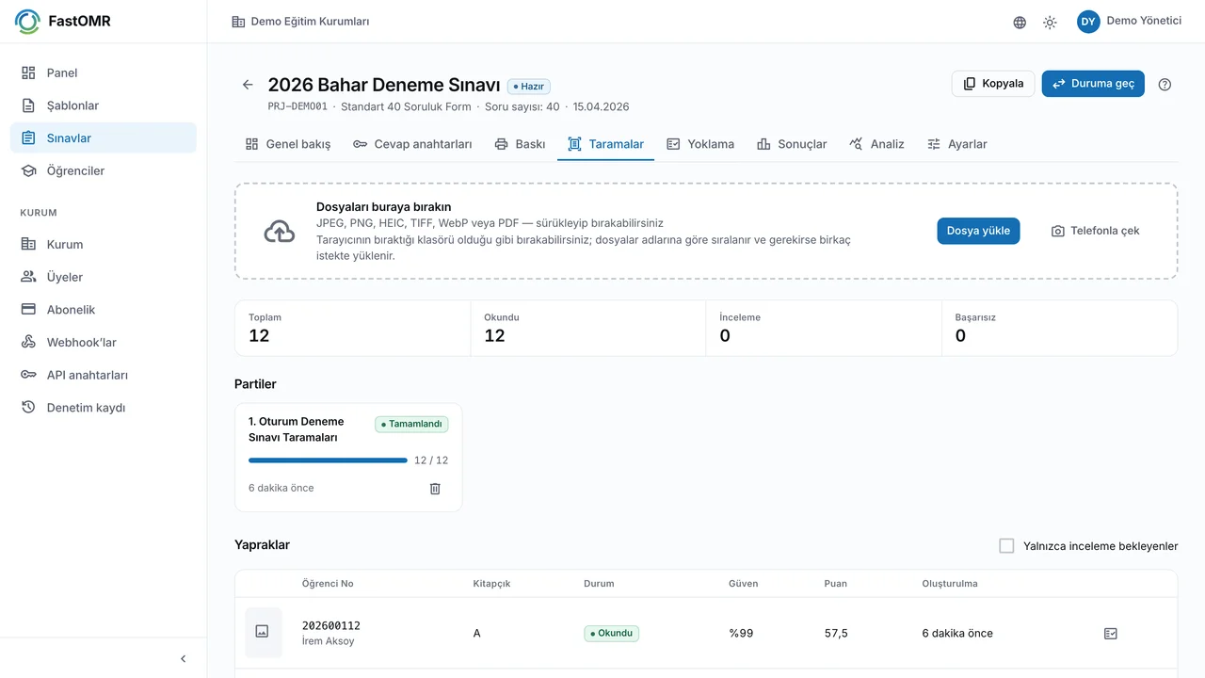The width and height of the screenshot is (1205, 678).
Task: Open Abonelik in the sidebar
Action: point(104,310)
